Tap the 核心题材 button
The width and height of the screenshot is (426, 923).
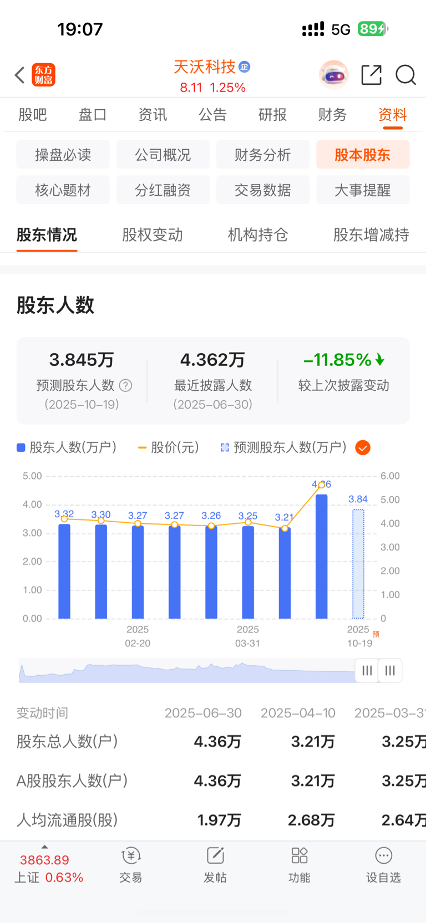coord(63,190)
